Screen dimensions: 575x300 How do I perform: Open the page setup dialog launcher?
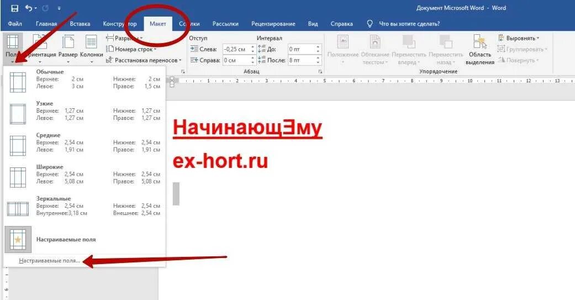pos(183,72)
